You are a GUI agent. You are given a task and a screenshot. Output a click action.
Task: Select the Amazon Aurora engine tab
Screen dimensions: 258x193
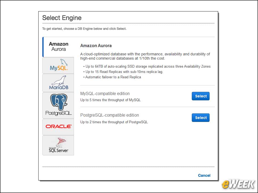coord(59,47)
